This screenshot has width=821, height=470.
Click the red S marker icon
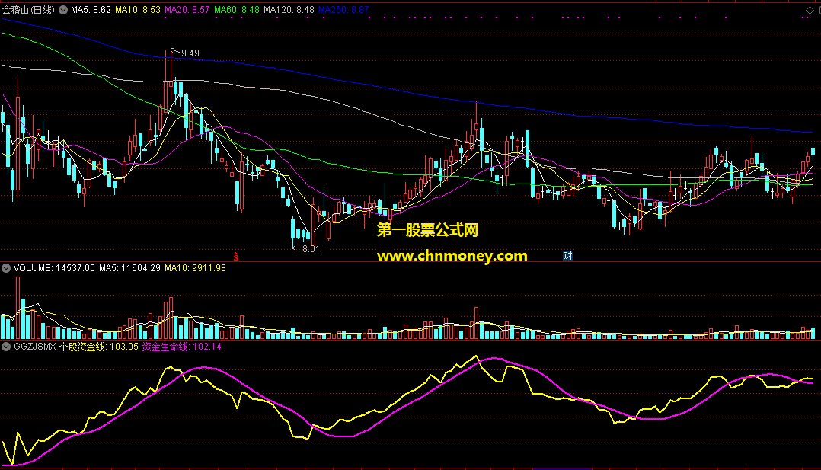[235, 257]
